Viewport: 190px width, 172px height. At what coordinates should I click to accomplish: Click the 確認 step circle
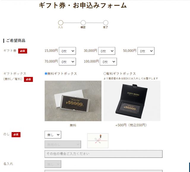tap(83, 23)
